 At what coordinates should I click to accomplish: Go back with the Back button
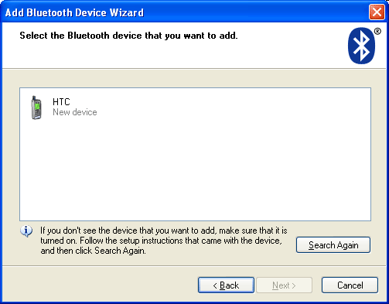[x=226, y=285]
